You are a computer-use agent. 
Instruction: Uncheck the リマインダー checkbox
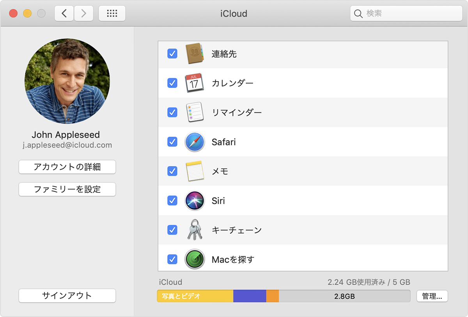pos(172,113)
